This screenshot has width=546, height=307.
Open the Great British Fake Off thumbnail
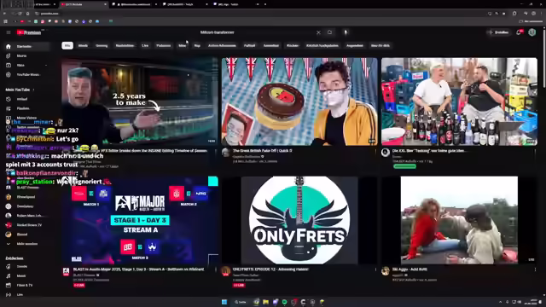pyautogui.click(x=299, y=101)
